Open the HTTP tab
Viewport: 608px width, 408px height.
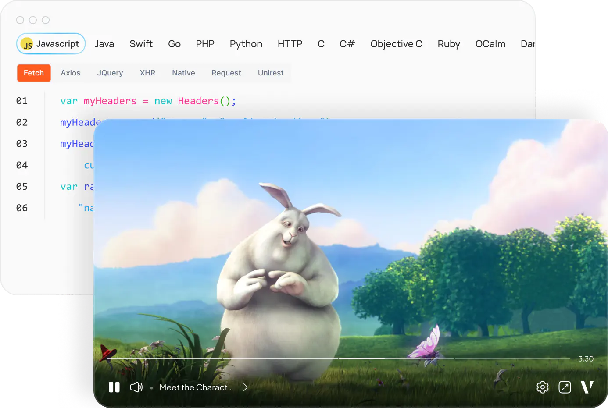pos(290,44)
